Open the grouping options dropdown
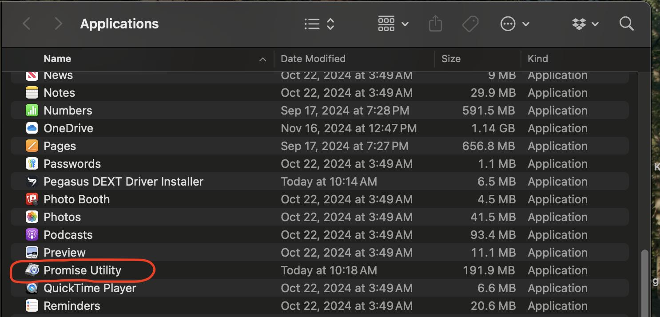This screenshot has height=317, width=660. pyautogui.click(x=393, y=24)
